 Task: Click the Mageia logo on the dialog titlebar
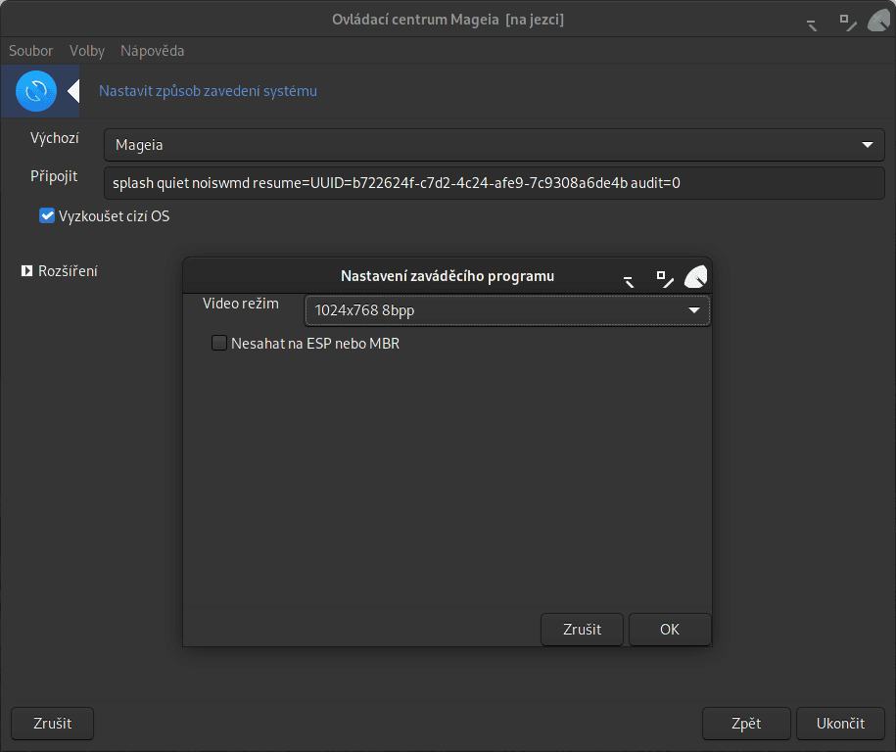696,276
